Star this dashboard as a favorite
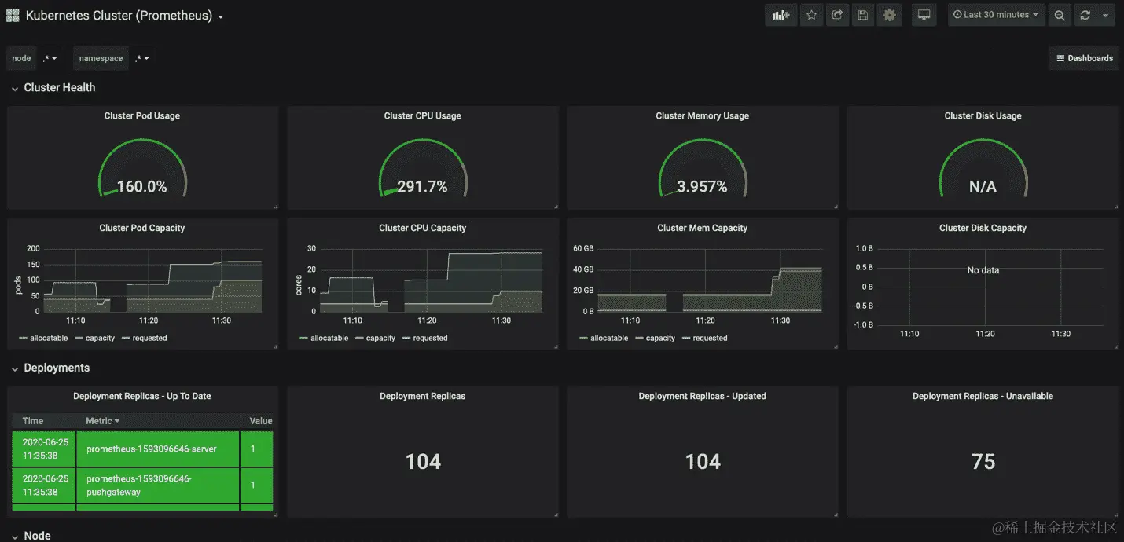 (x=811, y=14)
